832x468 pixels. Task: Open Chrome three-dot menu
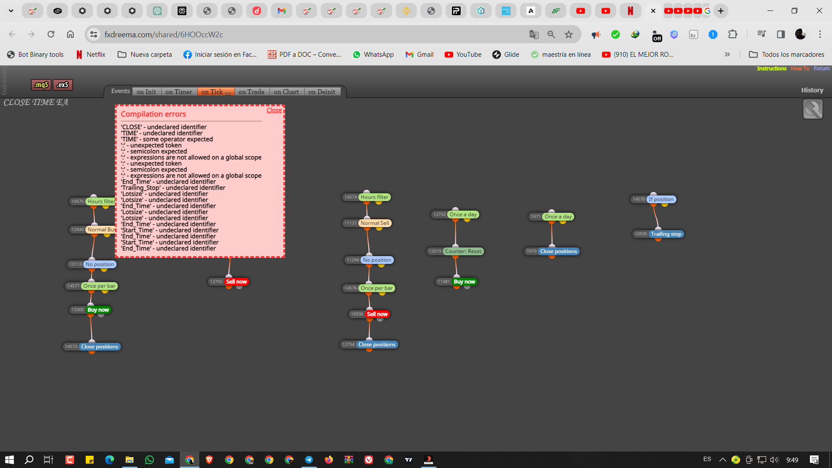click(820, 34)
